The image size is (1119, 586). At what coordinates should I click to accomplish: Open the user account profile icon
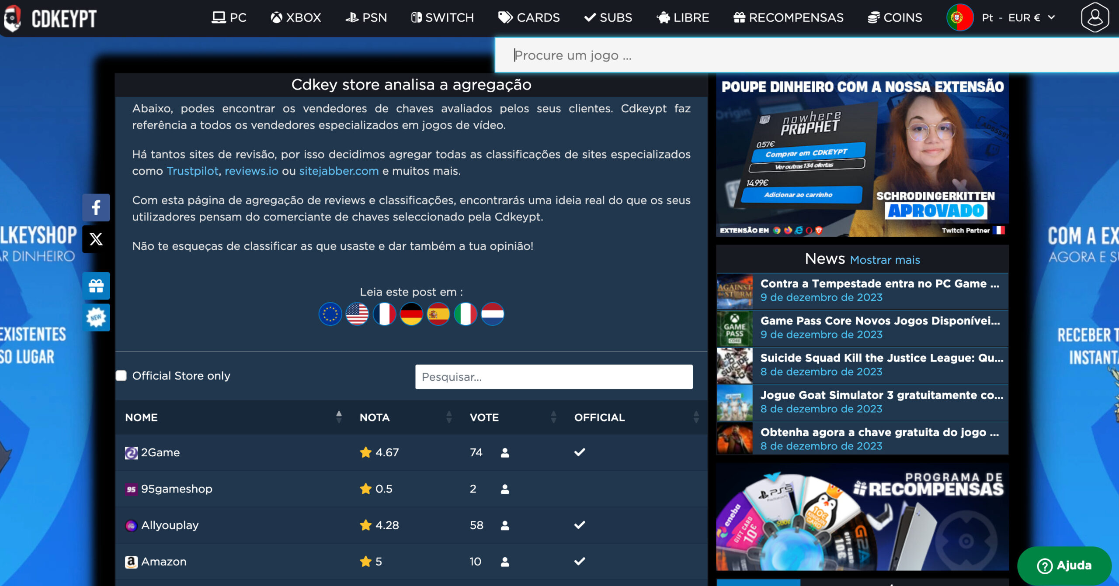pos(1095,17)
